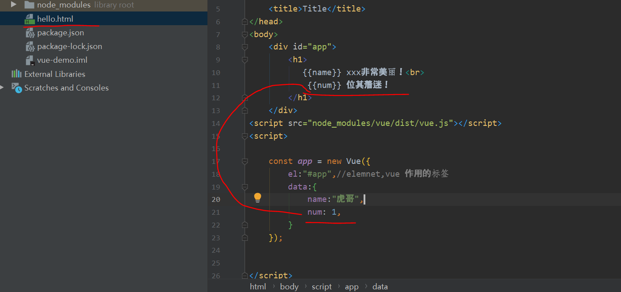Collapse the fold marker at </script> line 26
The width and height of the screenshot is (621, 292).
(245, 276)
